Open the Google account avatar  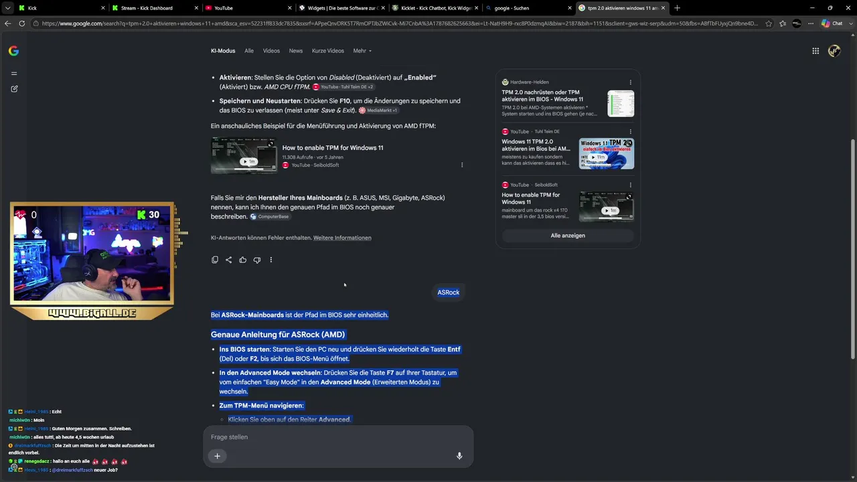[834, 51]
